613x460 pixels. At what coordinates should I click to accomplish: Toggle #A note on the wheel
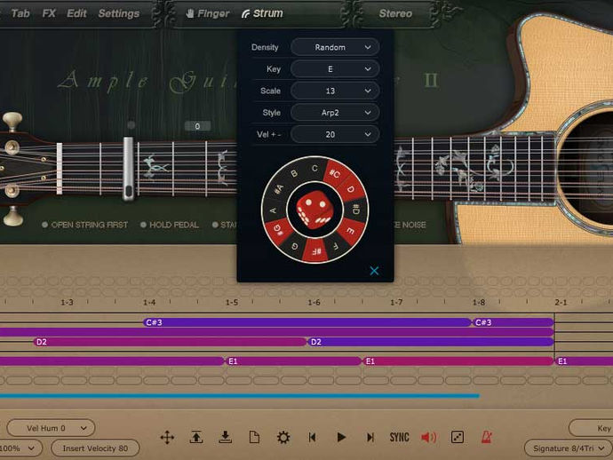click(x=279, y=189)
